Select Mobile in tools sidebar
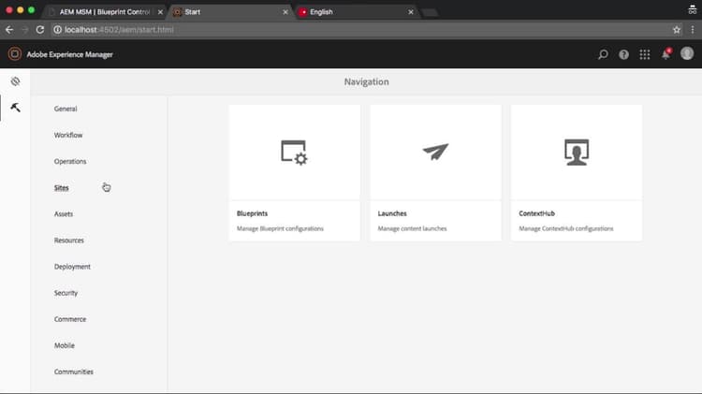Screen dimensions: 702x394 [x=65, y=345]
